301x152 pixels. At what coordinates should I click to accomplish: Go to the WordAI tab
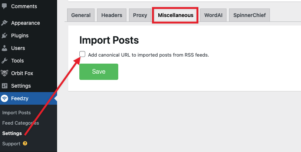pyautogui.click(x=213, y=15)
